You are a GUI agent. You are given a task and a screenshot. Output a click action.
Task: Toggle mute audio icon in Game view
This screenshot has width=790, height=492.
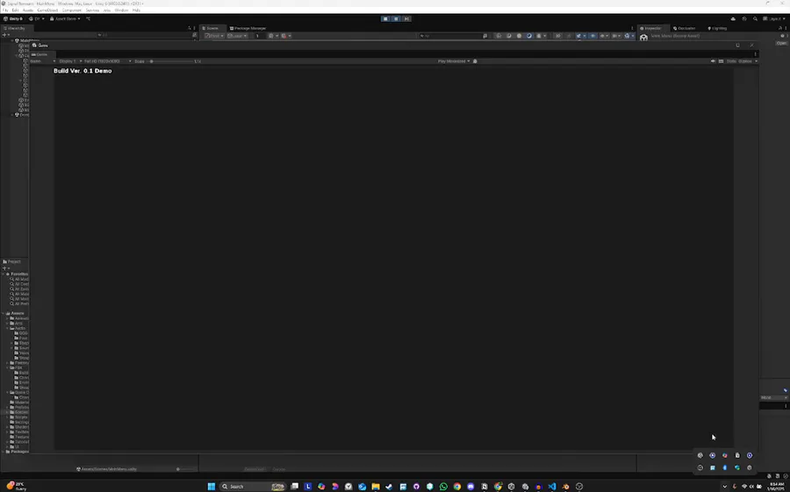click(x=713, y=61)
